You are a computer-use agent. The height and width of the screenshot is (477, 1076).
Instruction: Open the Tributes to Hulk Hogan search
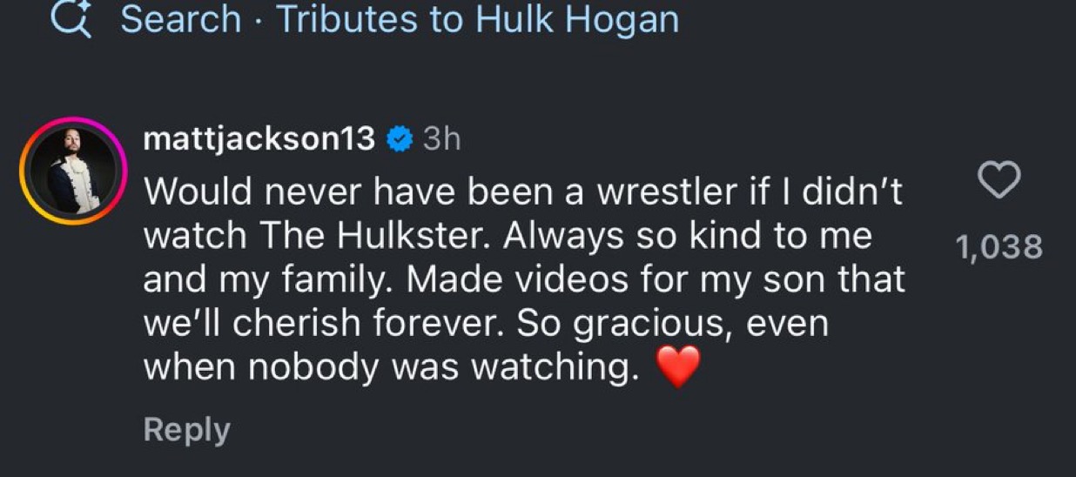tap(477, 19)
